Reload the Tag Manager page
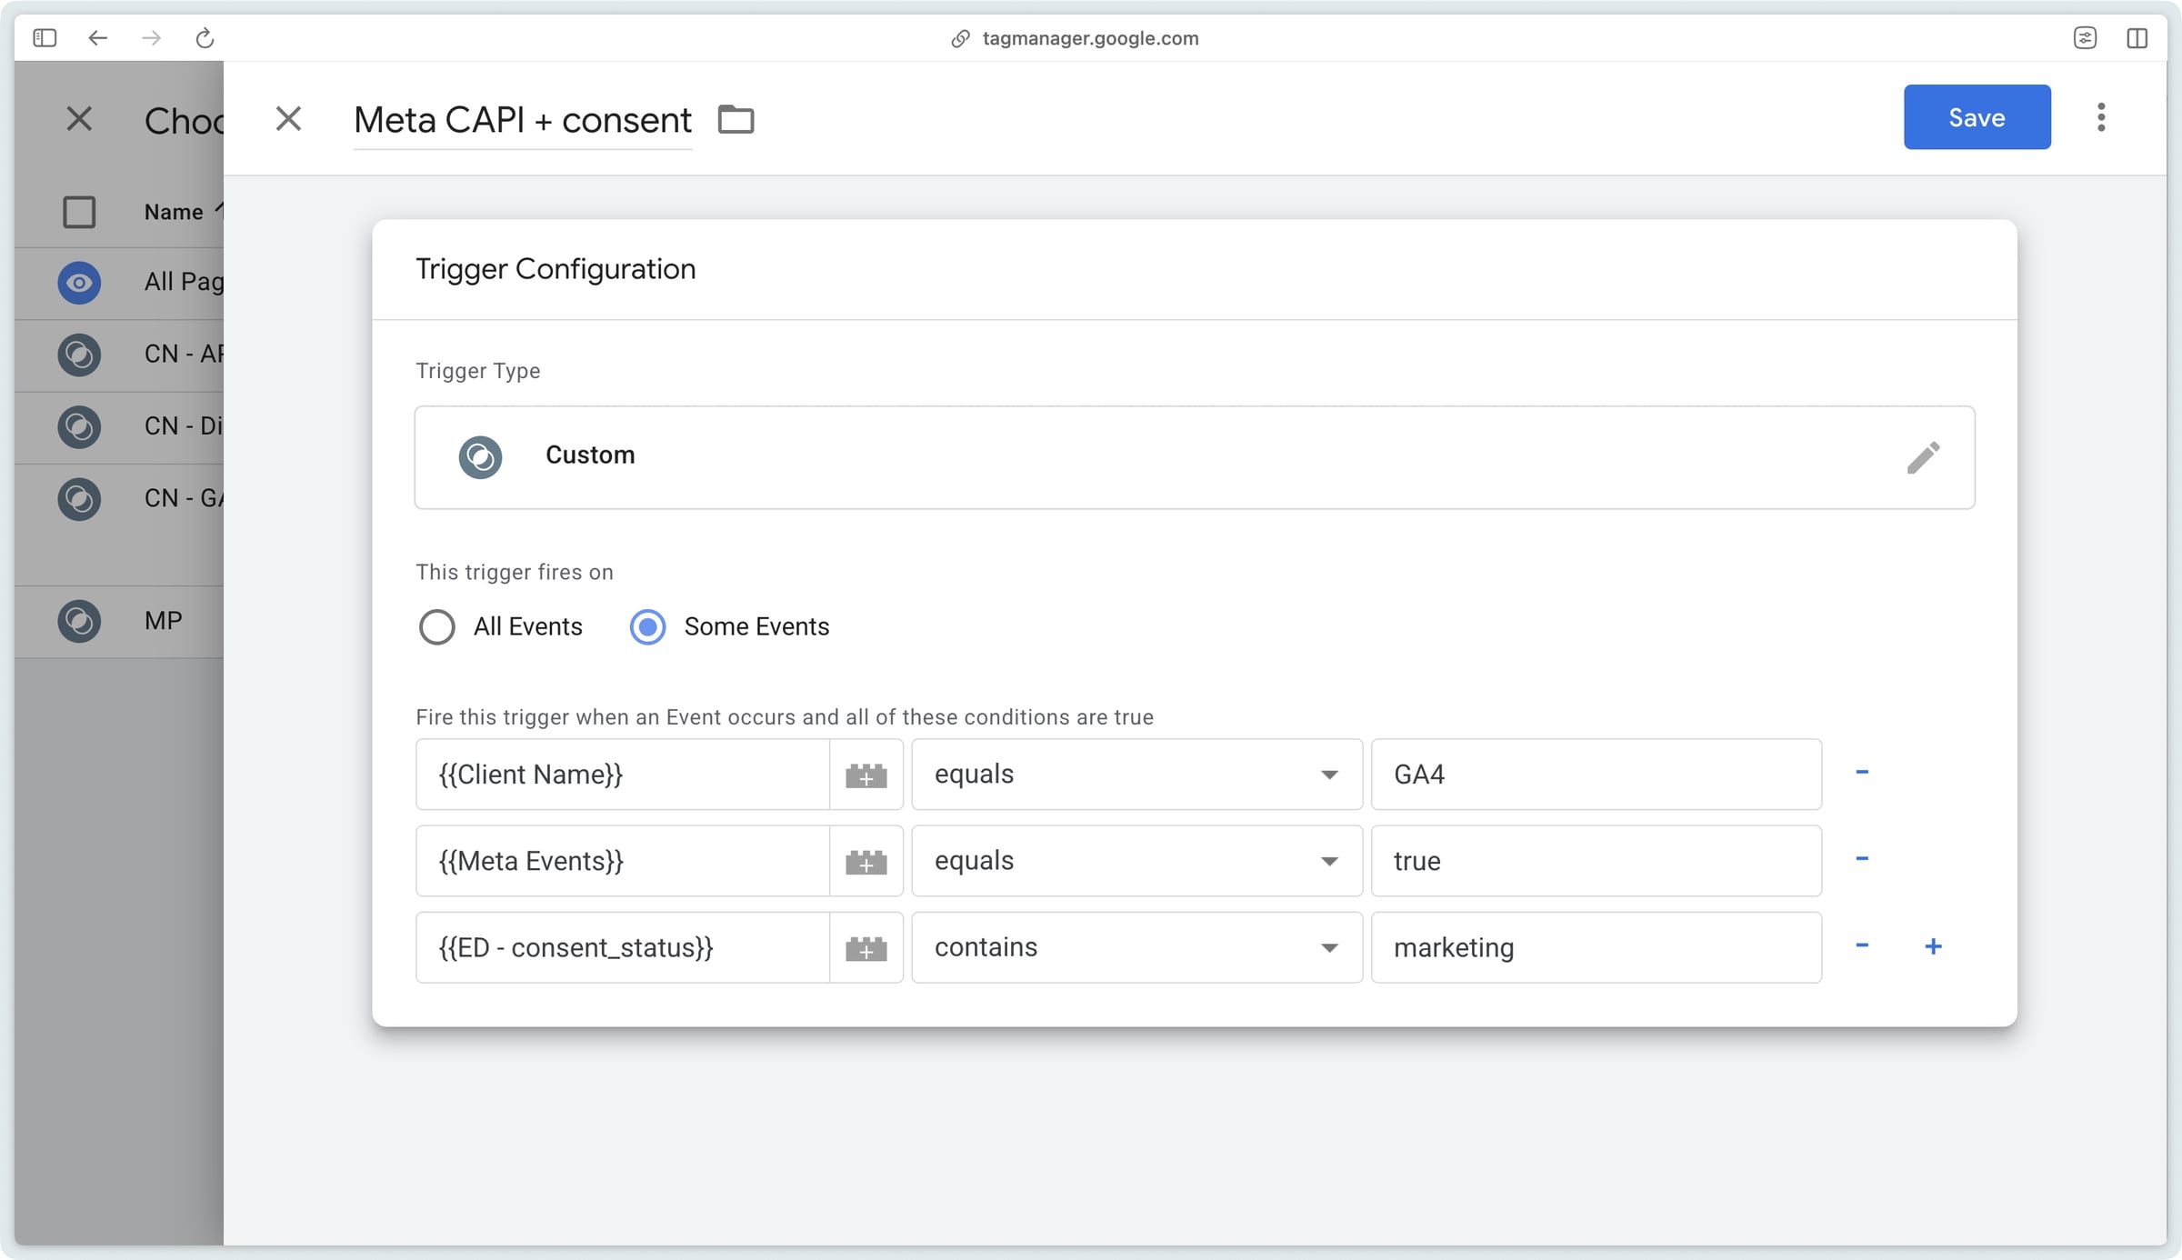This screenshot has height=1260, width=2182. coord(205,38)
